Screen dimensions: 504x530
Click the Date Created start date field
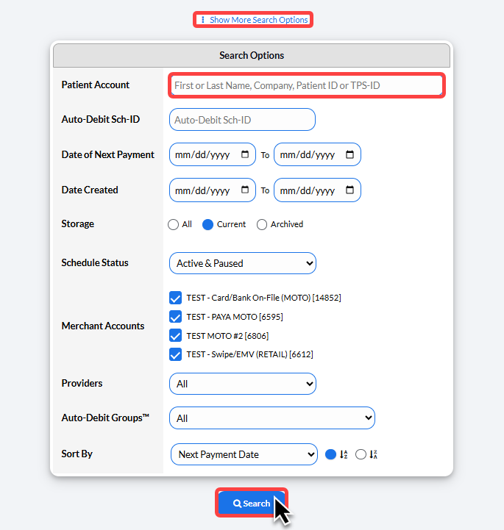coord(213,190)
